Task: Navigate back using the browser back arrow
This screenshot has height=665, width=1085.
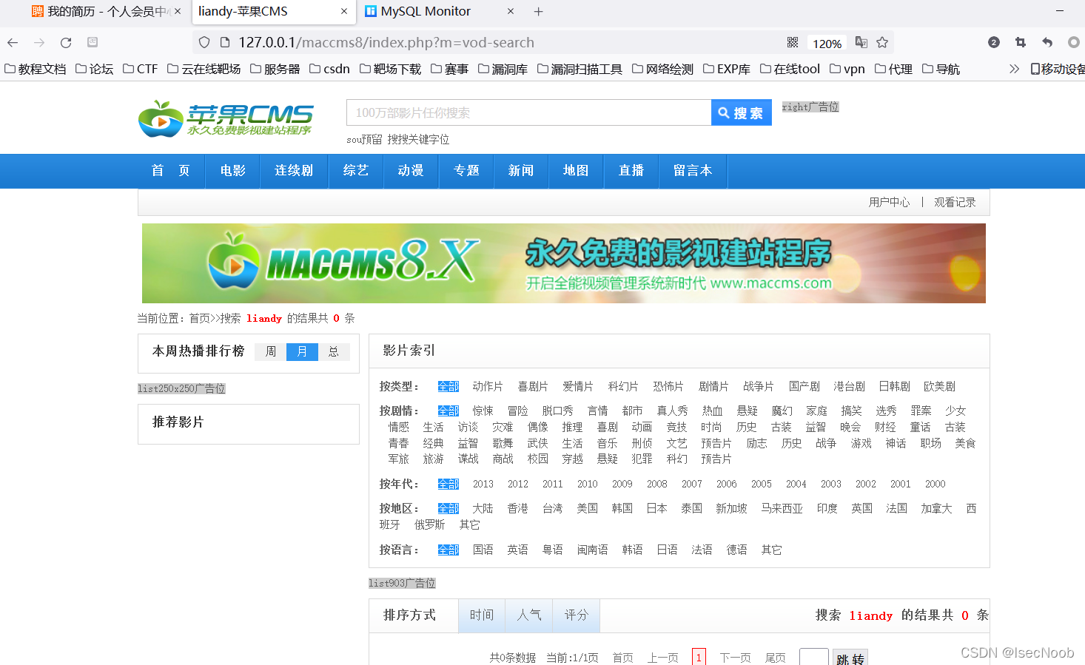Action: point(13,42)
